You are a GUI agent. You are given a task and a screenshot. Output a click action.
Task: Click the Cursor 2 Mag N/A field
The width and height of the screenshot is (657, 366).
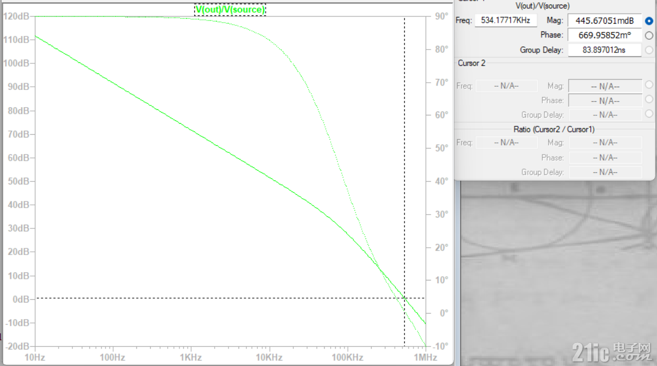pos(605,86)
